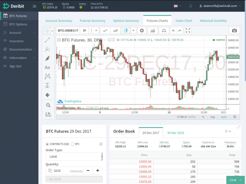Screen dimensions: 246x184
Task: Open chart settings gear in toolbar
Action: pos(142,30)
